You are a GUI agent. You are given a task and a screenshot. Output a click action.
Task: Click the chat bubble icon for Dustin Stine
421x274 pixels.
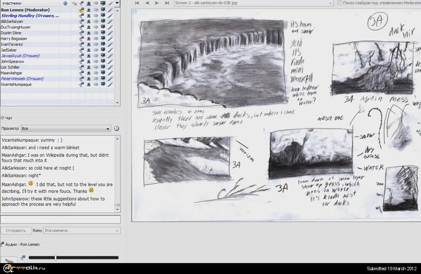click(96, 33)
